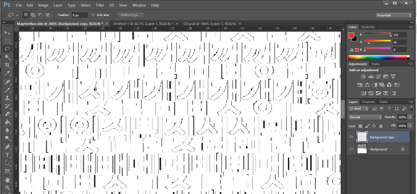
Task: Switch to the Channels tab
Action: click(368, 102)
